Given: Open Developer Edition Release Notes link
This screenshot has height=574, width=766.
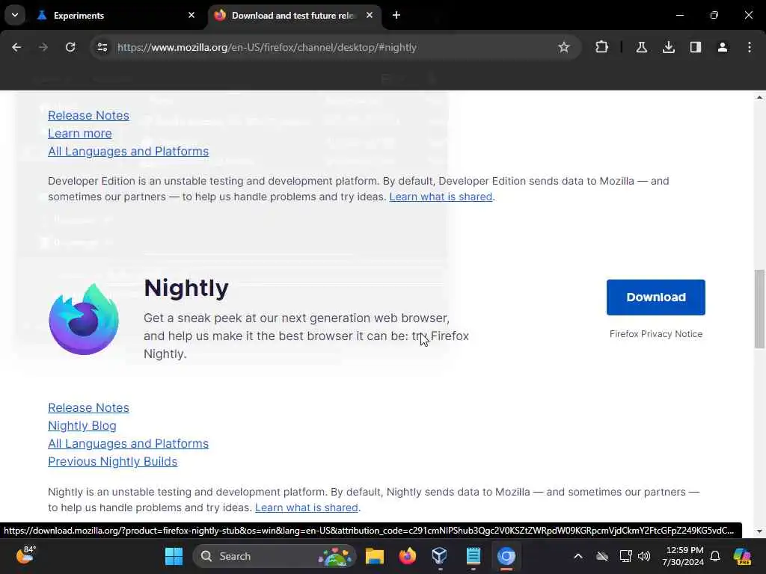Looking at the screenshot, I should click(x=88, y=115).
